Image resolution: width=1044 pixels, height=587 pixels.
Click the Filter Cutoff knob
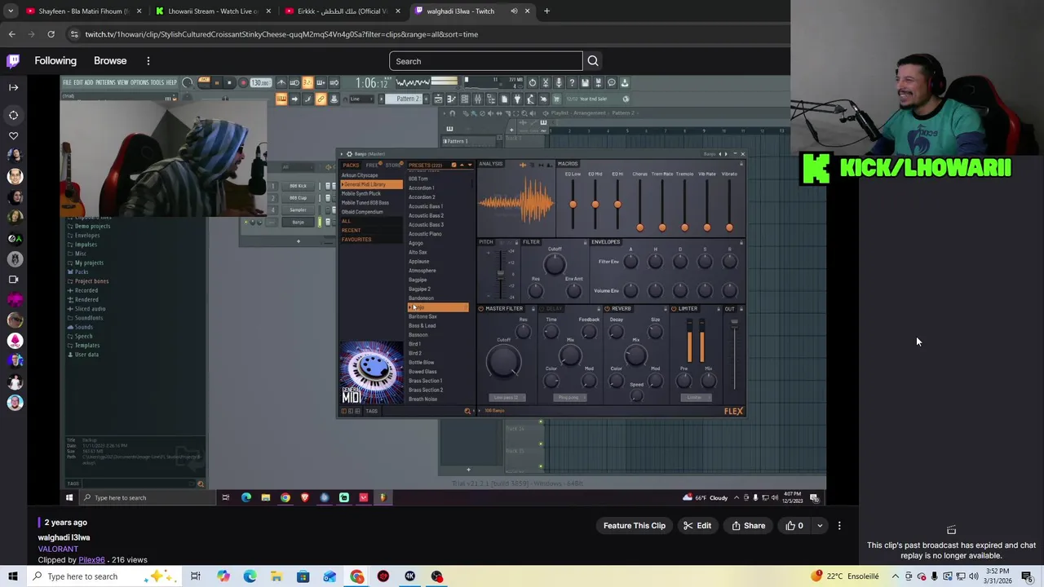tap(555, 263)
